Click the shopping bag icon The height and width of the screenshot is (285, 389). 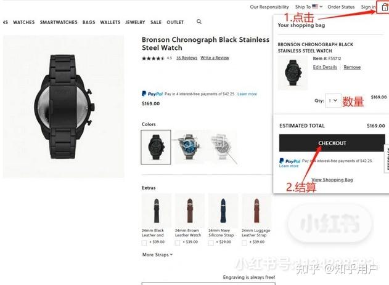(x=384, y=7)
